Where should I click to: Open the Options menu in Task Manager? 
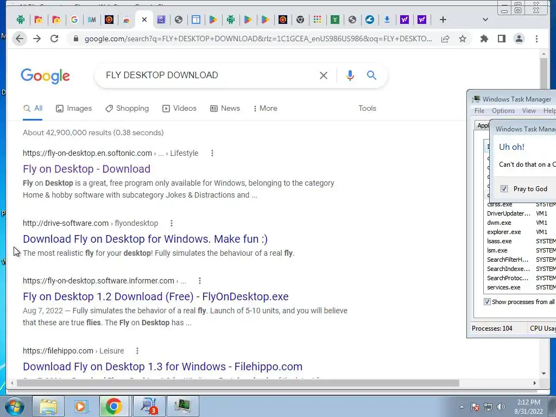pyautogui.click(x=503, y=111)
